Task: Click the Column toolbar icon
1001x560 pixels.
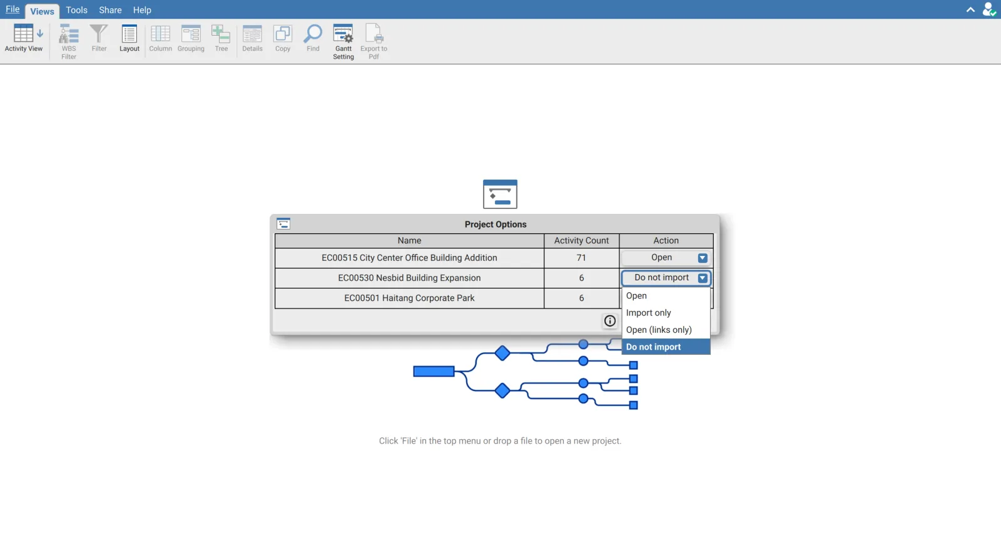Action: 160,39
